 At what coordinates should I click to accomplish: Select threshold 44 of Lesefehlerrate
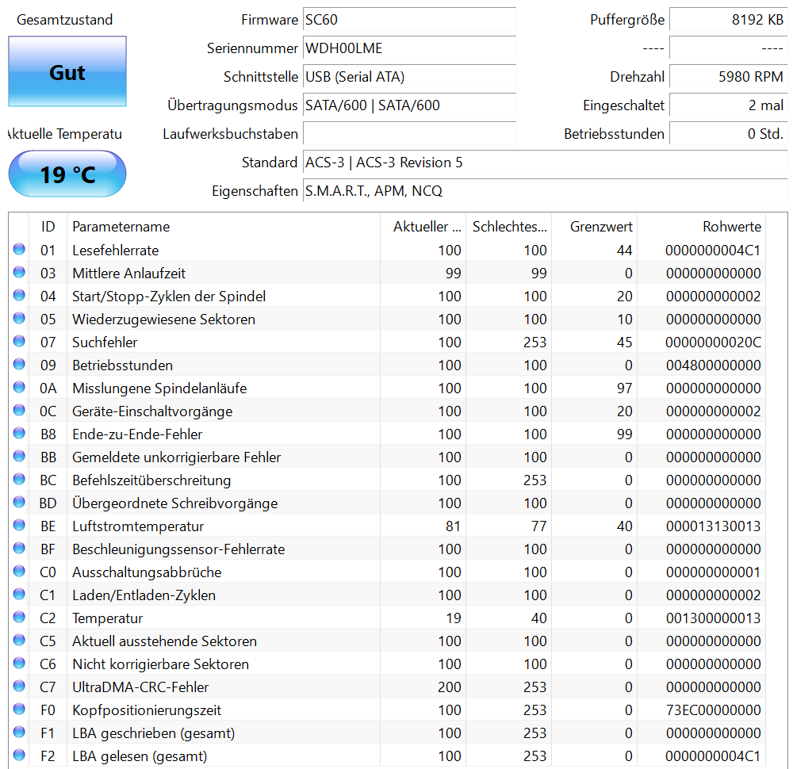pos(624,251)
